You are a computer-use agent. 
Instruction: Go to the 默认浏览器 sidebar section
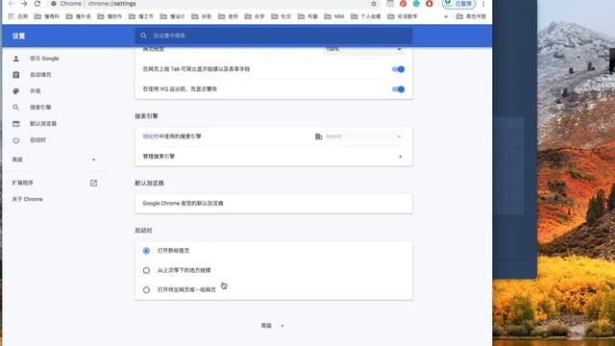[x=43, y=124]
